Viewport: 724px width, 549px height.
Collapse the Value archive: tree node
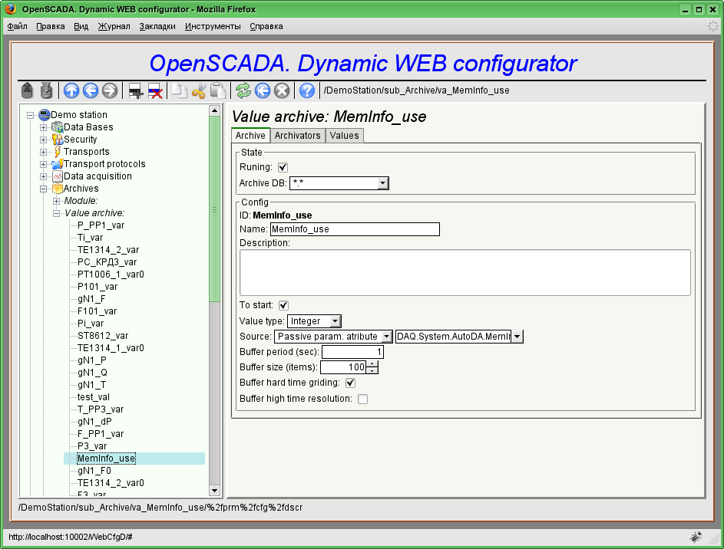click(56, 213)
